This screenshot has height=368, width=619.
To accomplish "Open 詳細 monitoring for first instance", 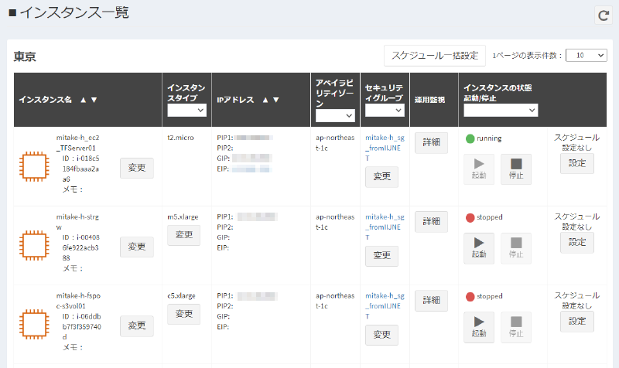I will tap(431, 142).
